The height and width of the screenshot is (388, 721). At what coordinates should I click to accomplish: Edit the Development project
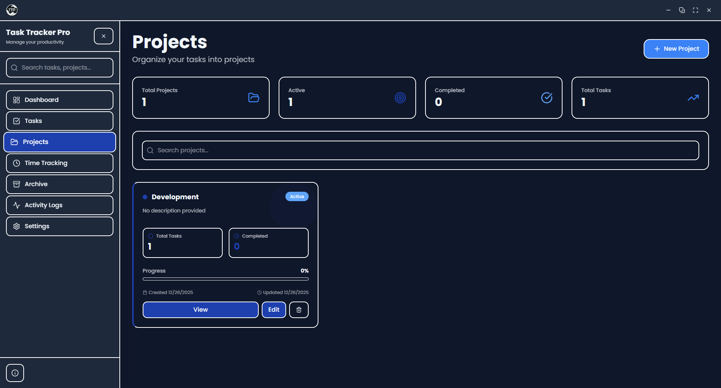click(274, 309)
